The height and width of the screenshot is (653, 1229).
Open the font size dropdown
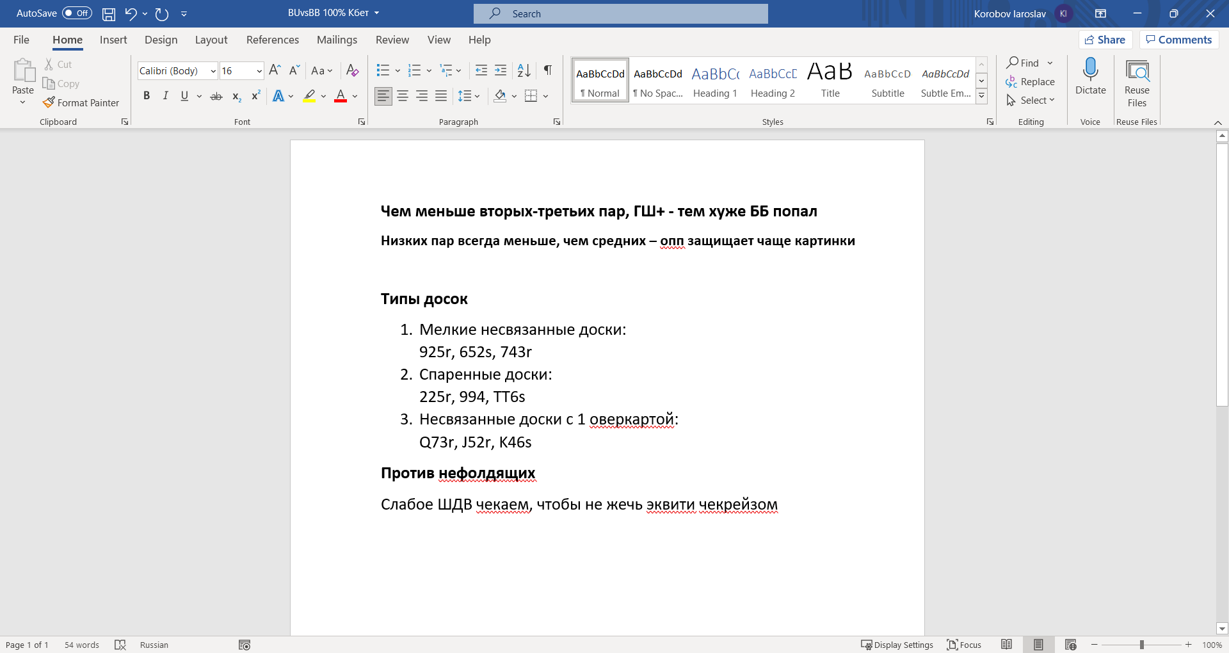[x=259, y=71]
